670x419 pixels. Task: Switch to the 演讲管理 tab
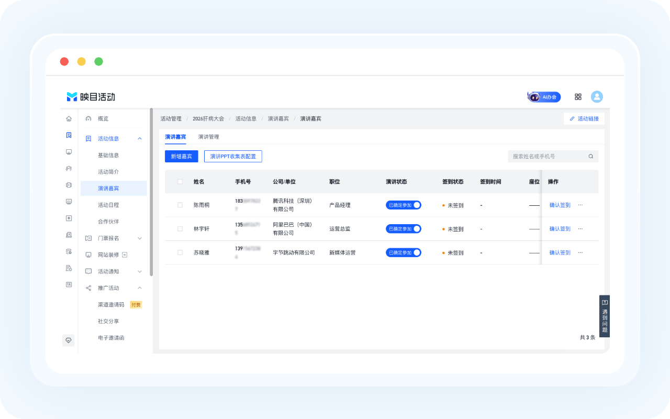pos(208,137)
